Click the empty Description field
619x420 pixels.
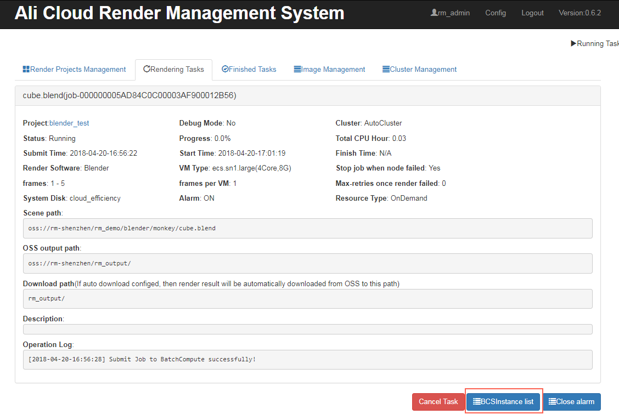pyautogui.click(x=307, y=329)
